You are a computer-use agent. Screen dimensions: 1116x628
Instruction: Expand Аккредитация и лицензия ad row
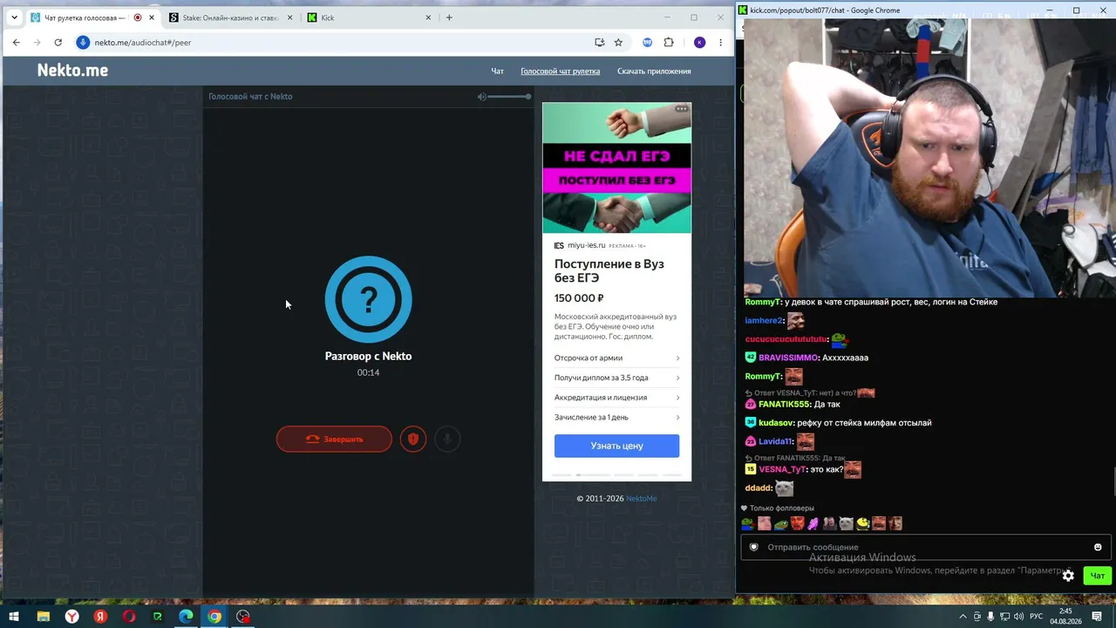pyautogui.click(x=616, y=398)
